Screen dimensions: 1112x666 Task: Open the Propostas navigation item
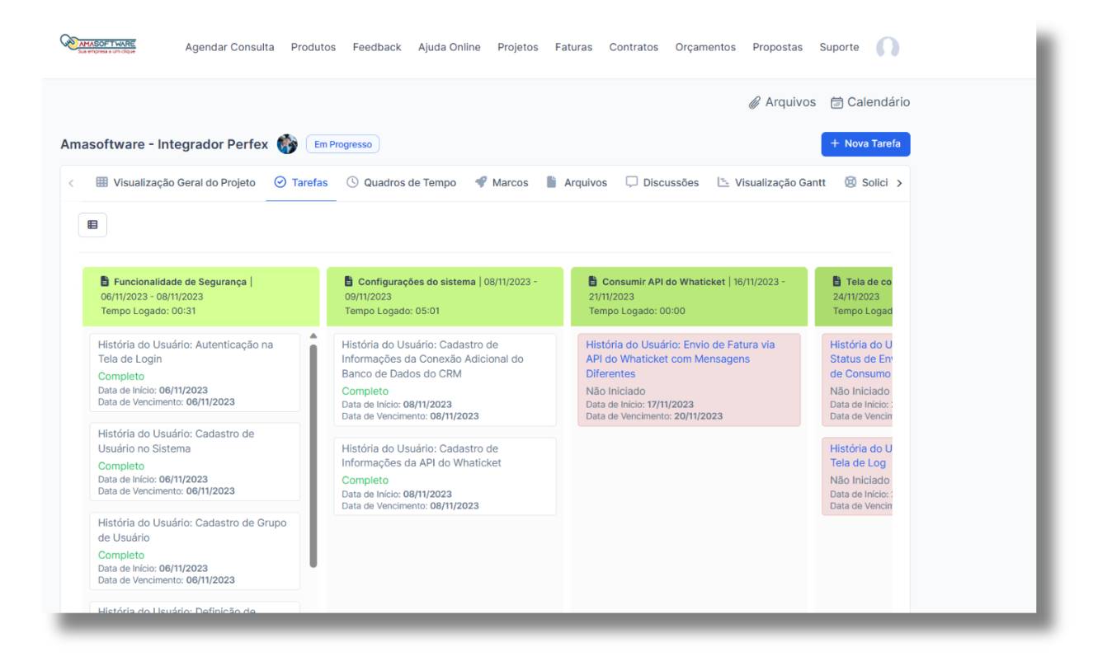tap(777, 47)
